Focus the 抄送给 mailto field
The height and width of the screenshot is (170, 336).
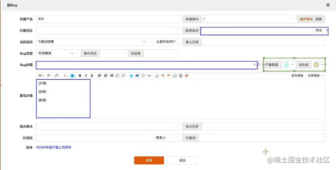point(95,138)
